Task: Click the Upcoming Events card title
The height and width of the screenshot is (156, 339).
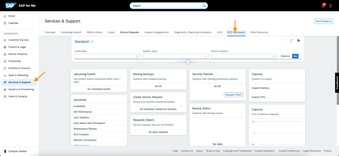Action: coord(84,74)
